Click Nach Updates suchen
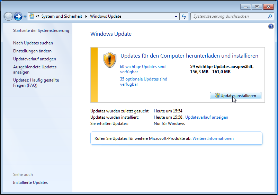The width and height of the screenshot is (278, 195). tap(33, 43)
